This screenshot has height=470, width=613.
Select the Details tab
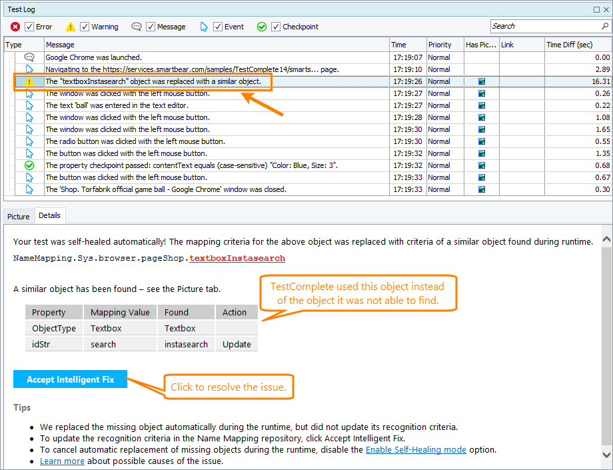click(x=49, y=215)
